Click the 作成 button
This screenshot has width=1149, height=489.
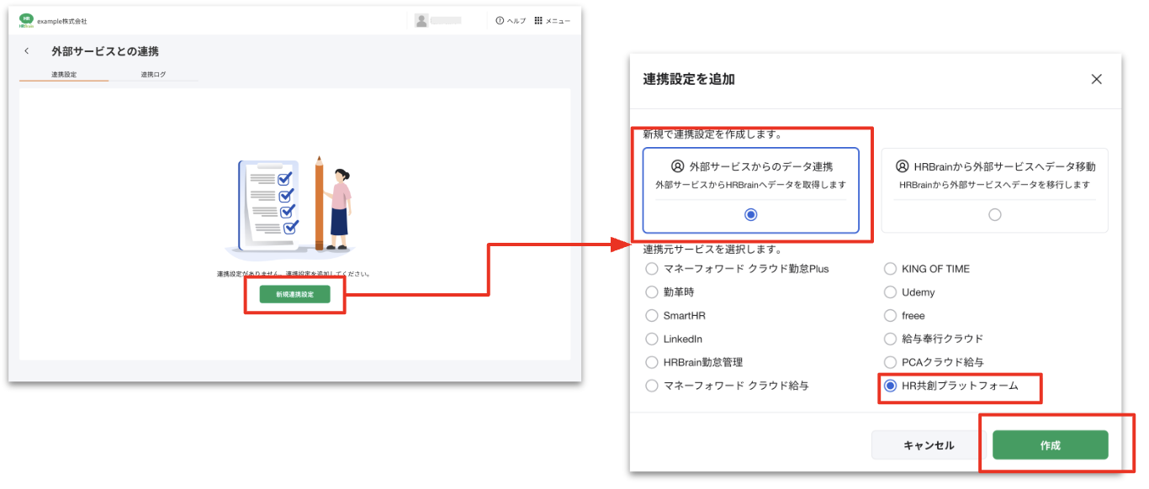point(1050,445)
